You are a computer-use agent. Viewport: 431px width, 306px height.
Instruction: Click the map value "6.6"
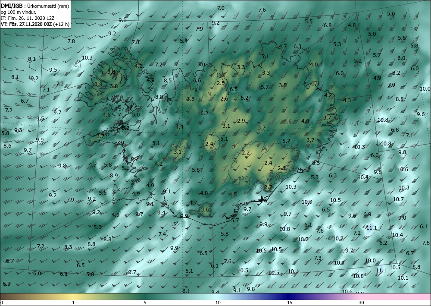(x=197, y=81)
